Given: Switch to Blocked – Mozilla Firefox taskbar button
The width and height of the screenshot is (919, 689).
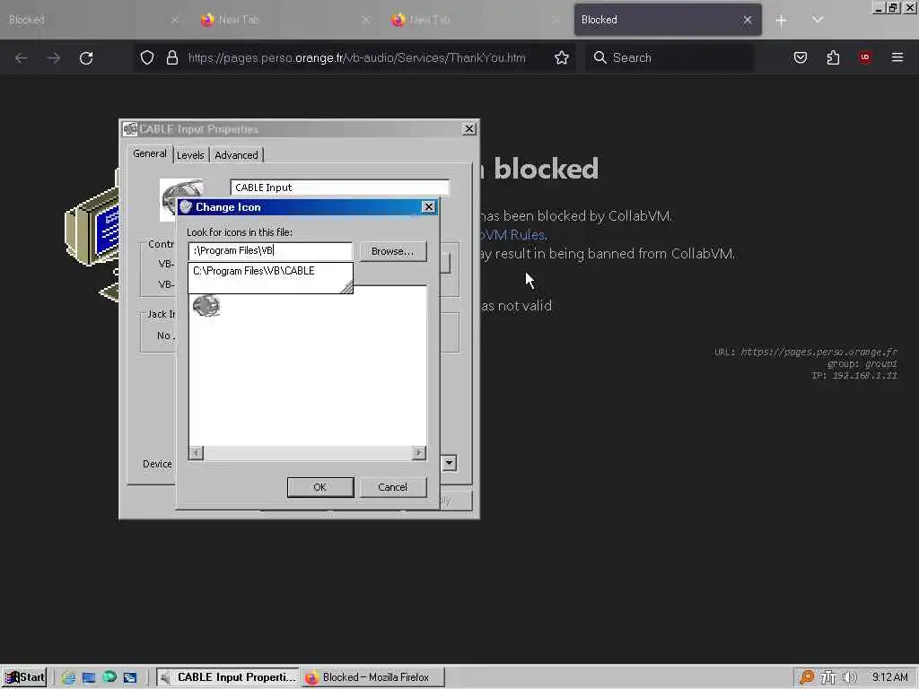Looking at the screenshot, I should (373, 677).
